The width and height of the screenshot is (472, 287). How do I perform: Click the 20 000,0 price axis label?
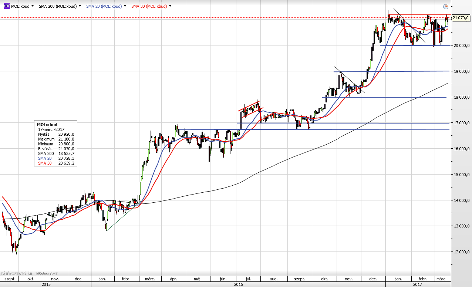[461, 45]
